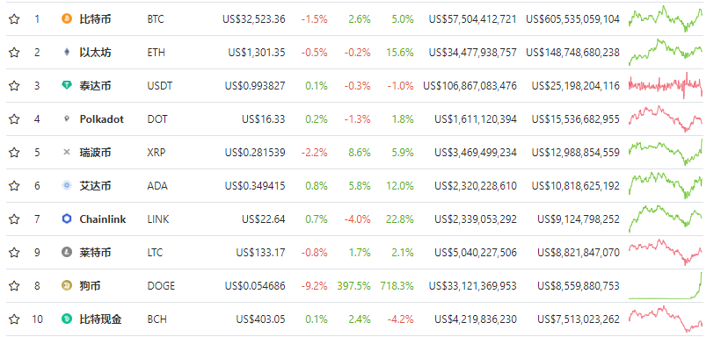Viewport: 721px width, 337px height.
Task: Toggle favorite star for the BTC row
Action: (14, 18)
